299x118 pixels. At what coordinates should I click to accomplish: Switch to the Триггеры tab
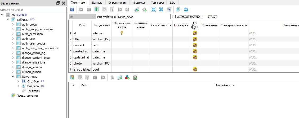click(157, 3)
